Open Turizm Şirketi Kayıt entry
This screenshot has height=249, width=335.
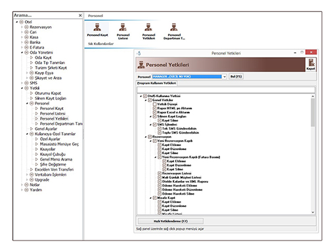point(51,67)
